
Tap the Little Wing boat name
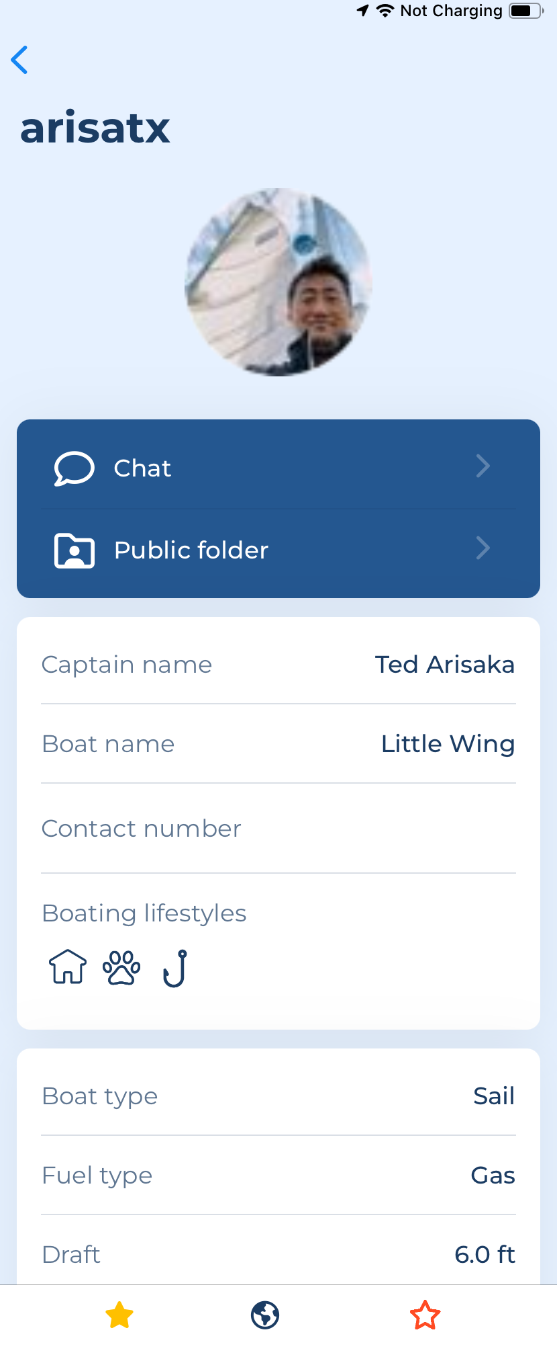click(x=448, y=744)
